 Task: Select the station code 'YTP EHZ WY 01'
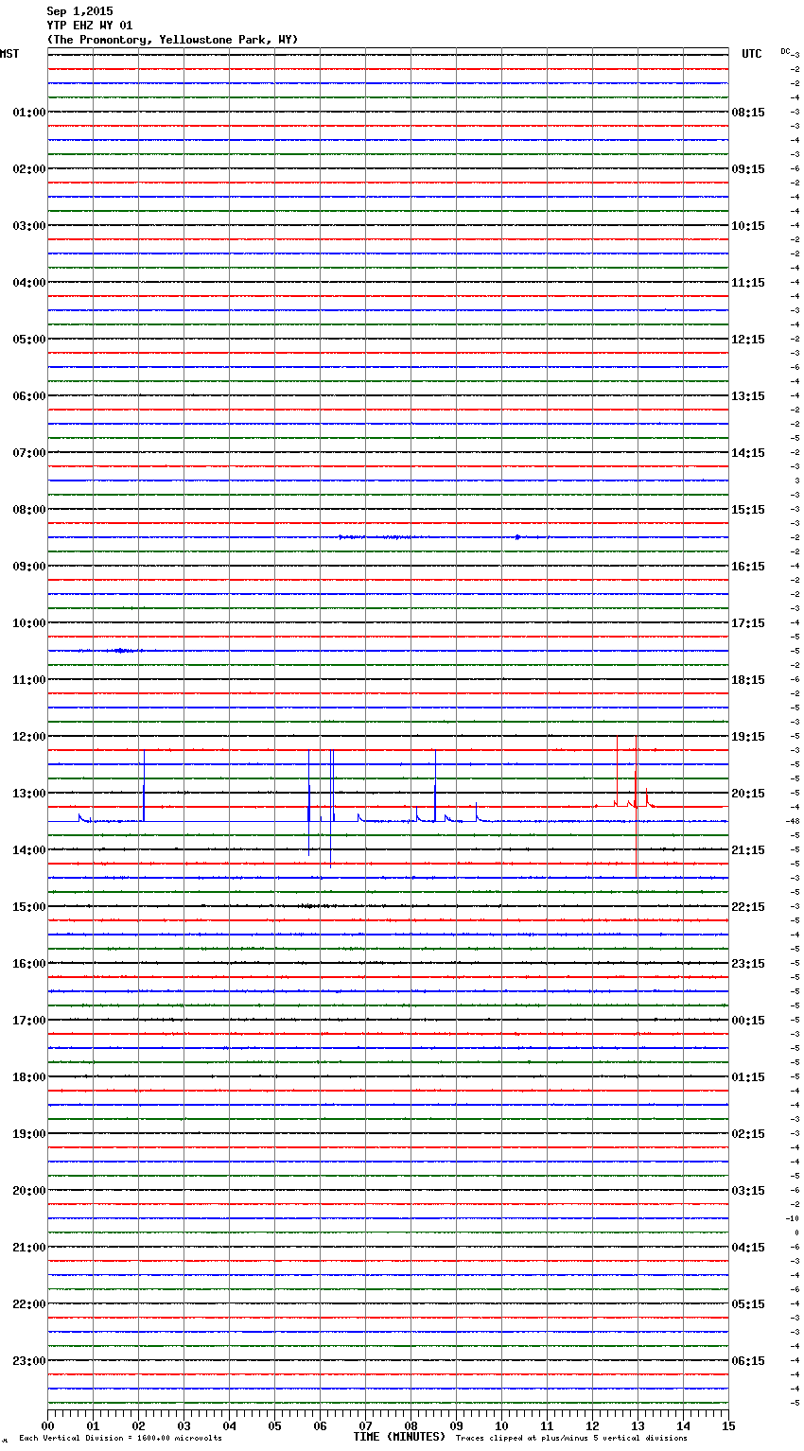[x=90, y=26]
